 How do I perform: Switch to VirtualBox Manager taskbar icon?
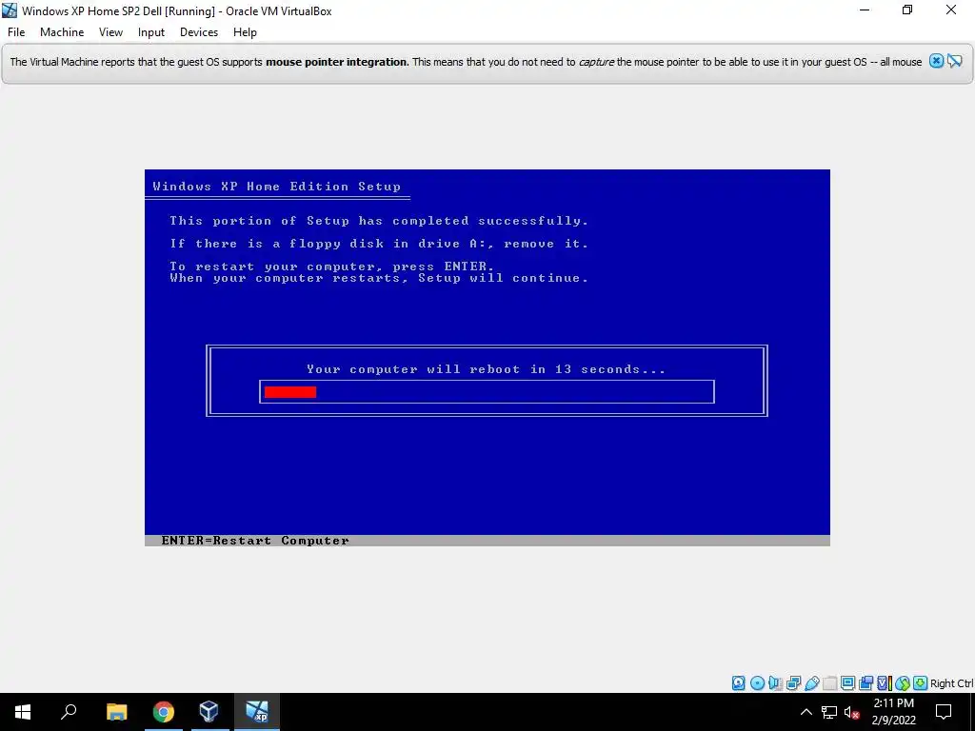click(x=209, y=712)
